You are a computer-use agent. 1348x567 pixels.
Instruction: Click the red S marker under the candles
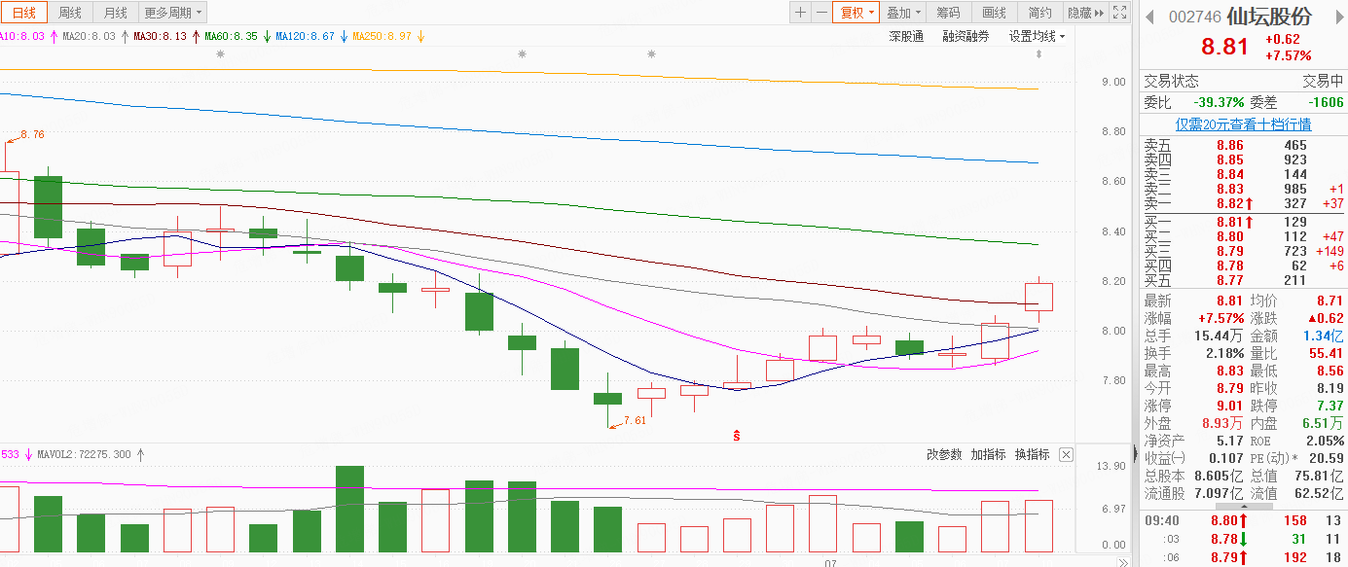pyautogui.click(x=737, y=435)
